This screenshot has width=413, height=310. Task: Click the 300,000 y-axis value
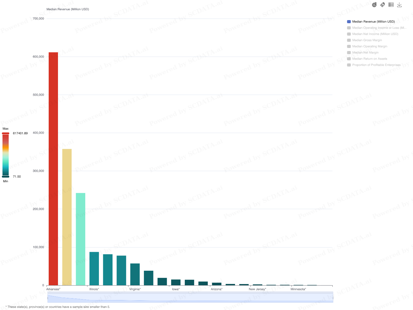pyautogui.click(x=38, y=171)
